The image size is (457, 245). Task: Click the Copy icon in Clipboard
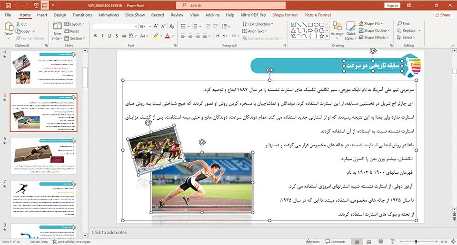click(x=18, y=31)
